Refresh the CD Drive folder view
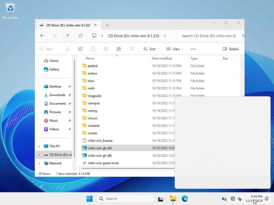Viewport: 274px width, 205px height. pos(80,36)
